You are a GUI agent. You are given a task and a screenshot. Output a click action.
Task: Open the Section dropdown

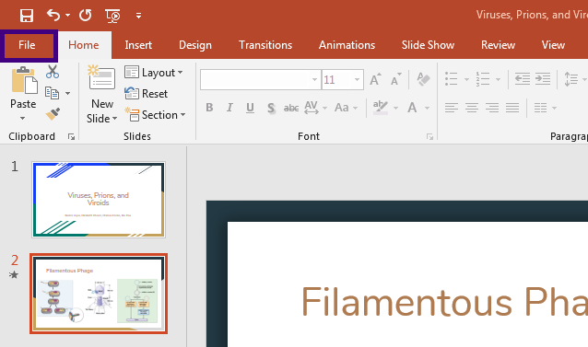(x=155, y=114)
